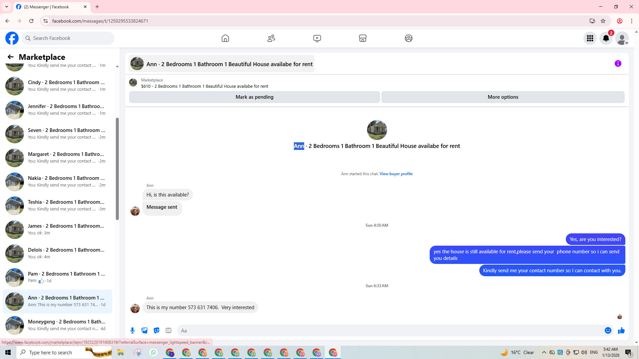Screen dimensions: 639x359
Task: Open the browser tab search dropdown
Action: point(7,7)
